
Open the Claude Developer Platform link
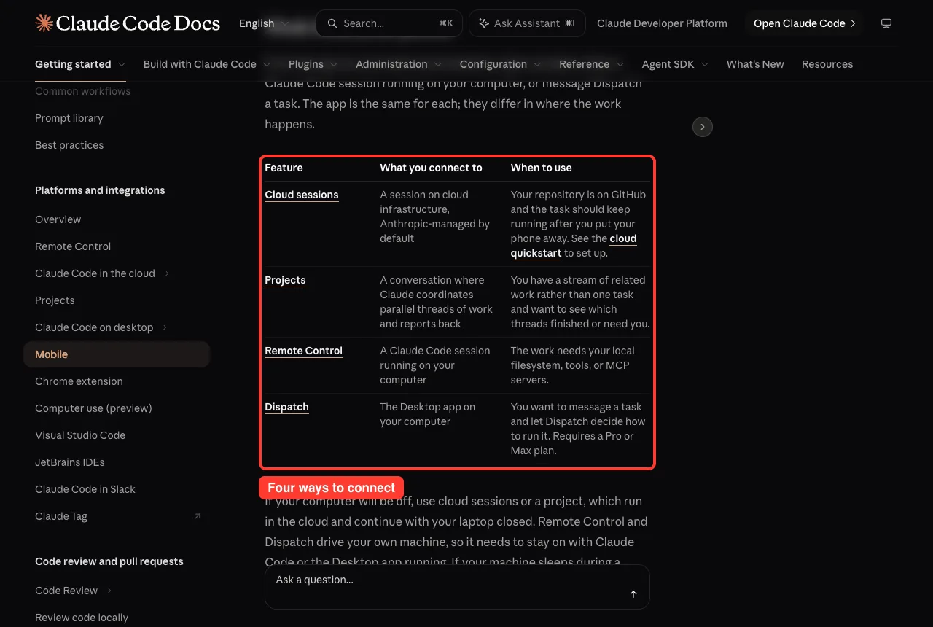[662, 23]
